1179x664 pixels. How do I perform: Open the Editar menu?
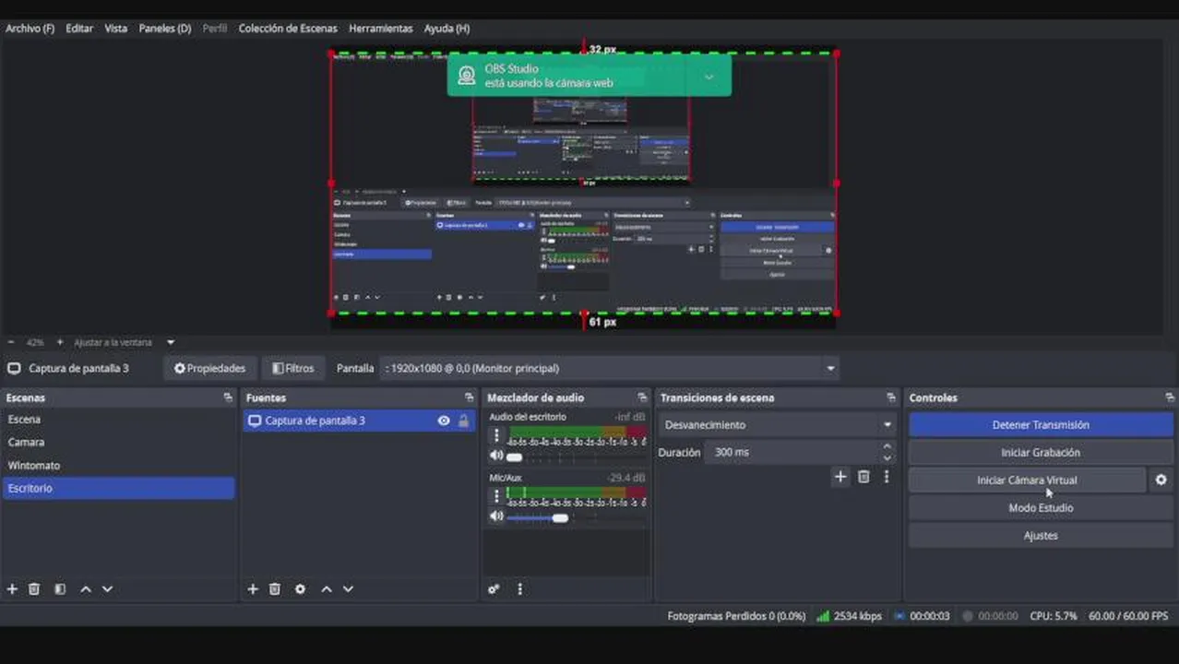(x=79, y=29)
